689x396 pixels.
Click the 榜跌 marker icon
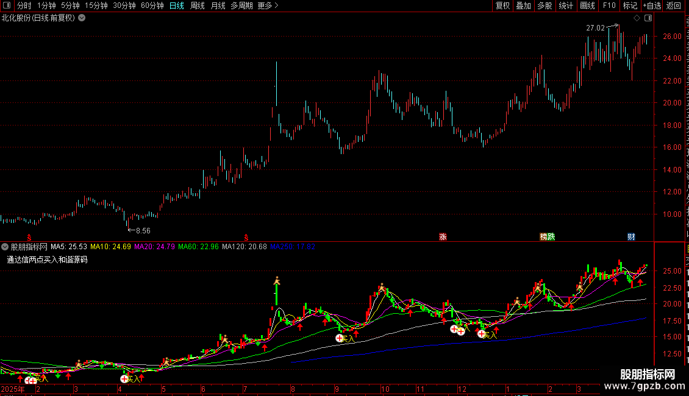click(x=548, y=236)
